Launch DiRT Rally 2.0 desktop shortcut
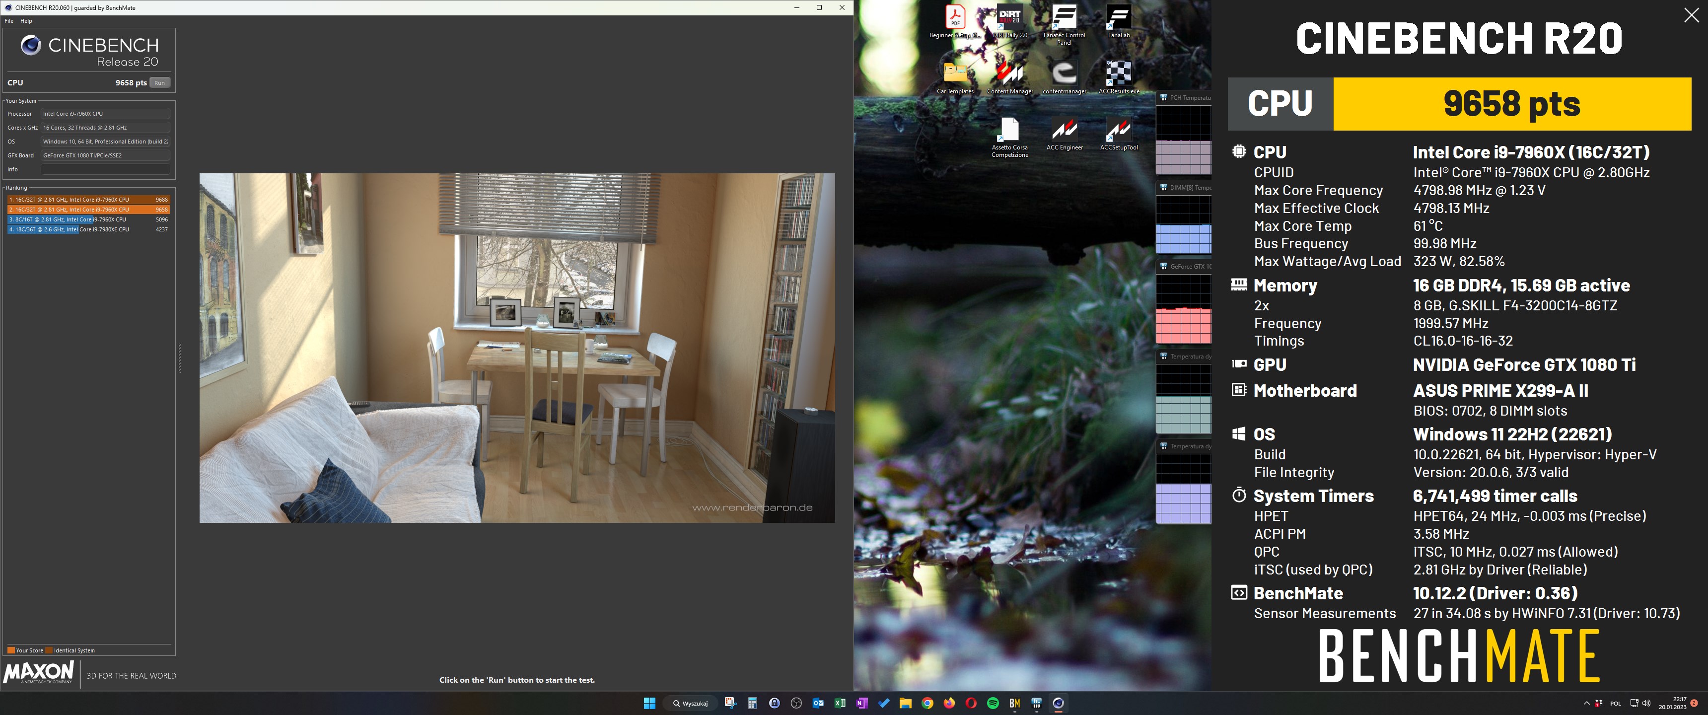The width and height of the screenshot is (1708, 715). point(1010,22)
